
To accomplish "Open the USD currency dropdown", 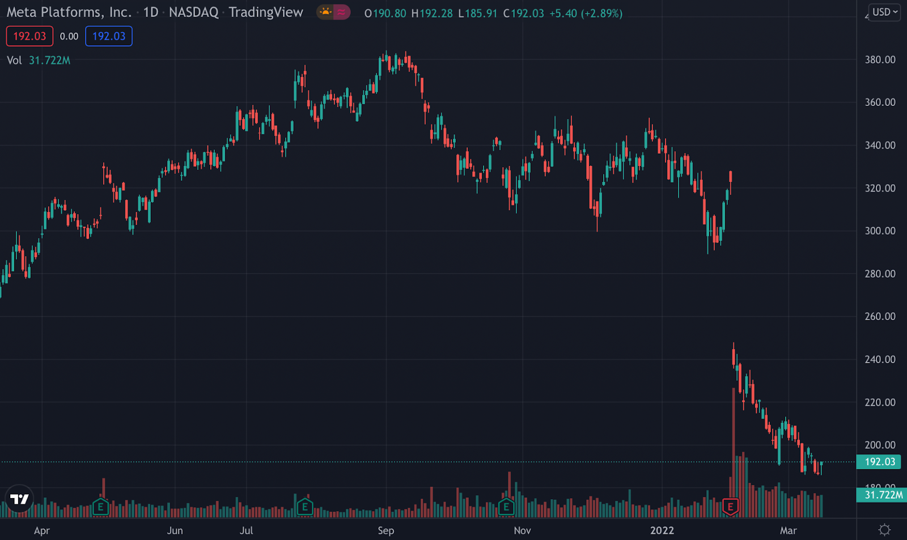I will tap(884, 12).
